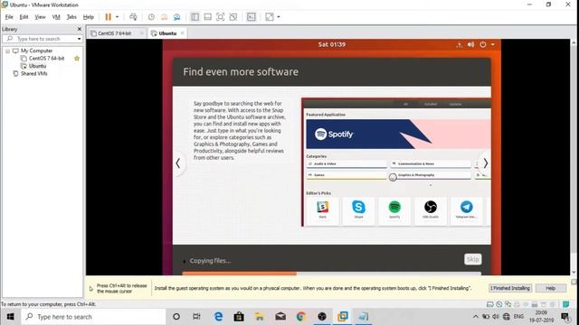Close the CentOS 7 64-bit tab
This screenshot has height=325, width=579.
(141, 33)
